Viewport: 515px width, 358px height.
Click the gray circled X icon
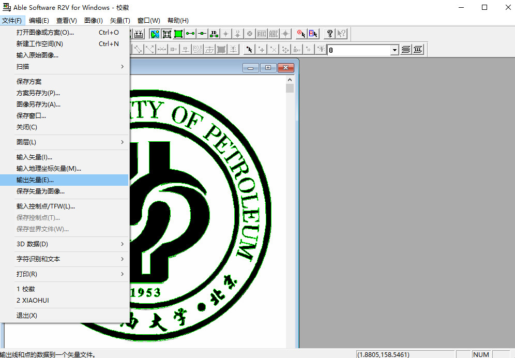[250, 34]
